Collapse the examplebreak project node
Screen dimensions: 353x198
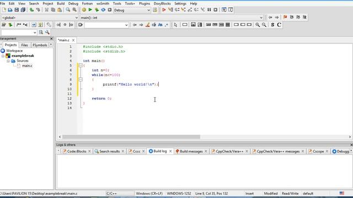pyautogui.click(x=3, y=56)
